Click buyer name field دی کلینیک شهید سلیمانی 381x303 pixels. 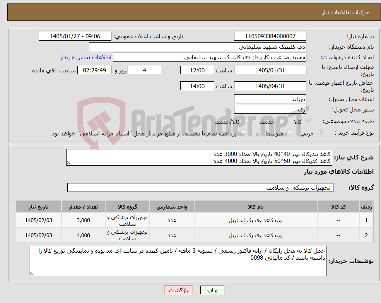[198, 47]
